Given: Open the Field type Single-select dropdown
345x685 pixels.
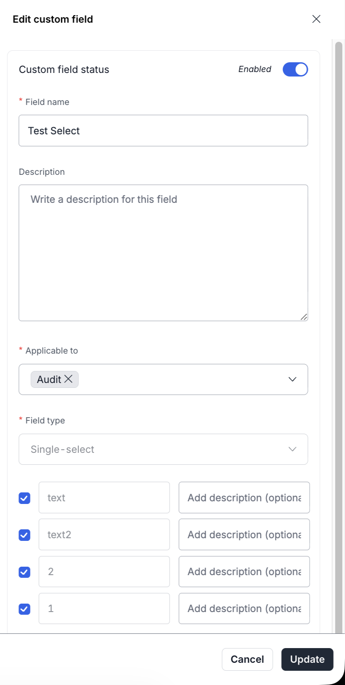Looking at the screenshot, I should 163,449.
